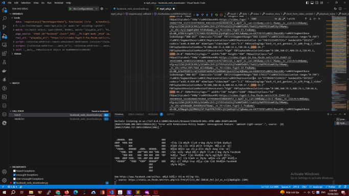Open the File menu

[10, 3]
